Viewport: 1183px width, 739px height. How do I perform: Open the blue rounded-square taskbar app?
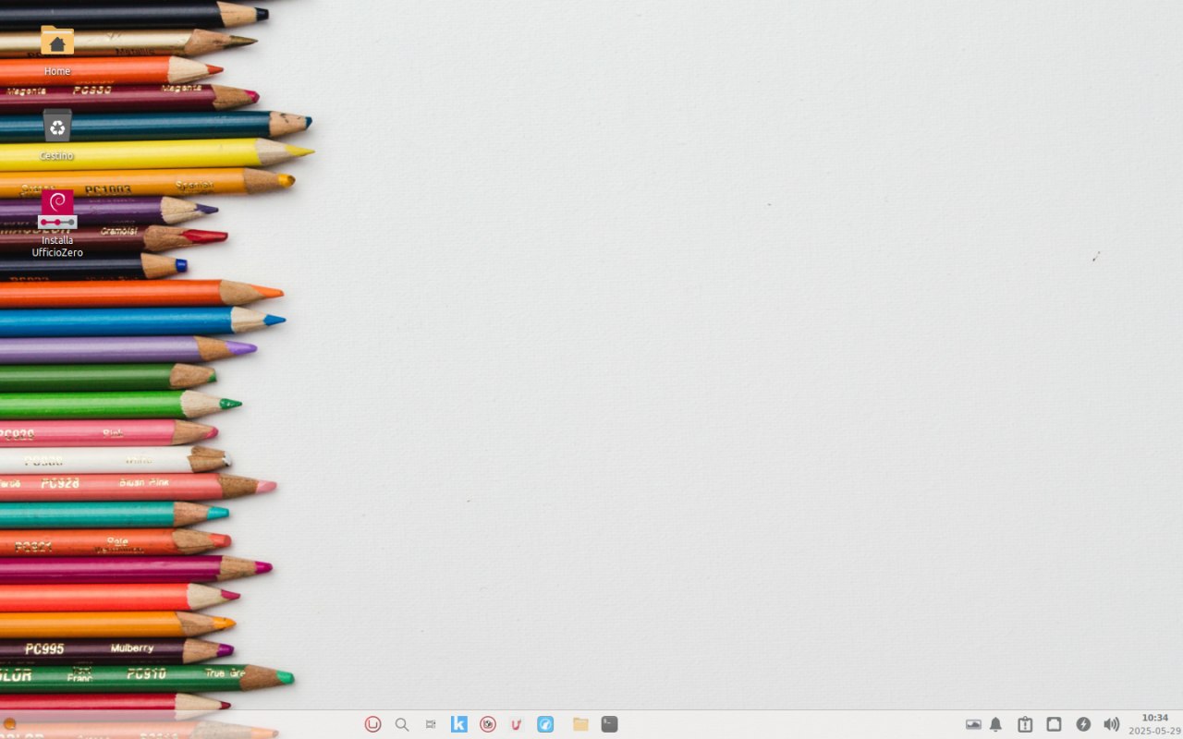(545, 724)
